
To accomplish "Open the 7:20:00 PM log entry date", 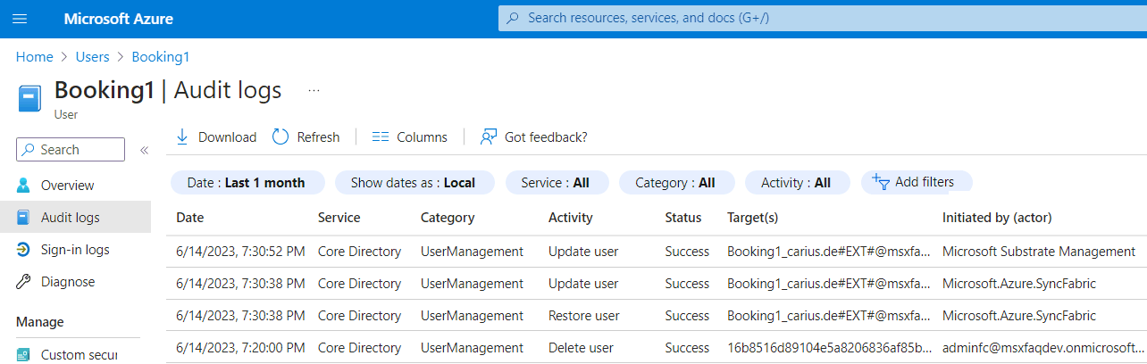I will tap(240, 347).
